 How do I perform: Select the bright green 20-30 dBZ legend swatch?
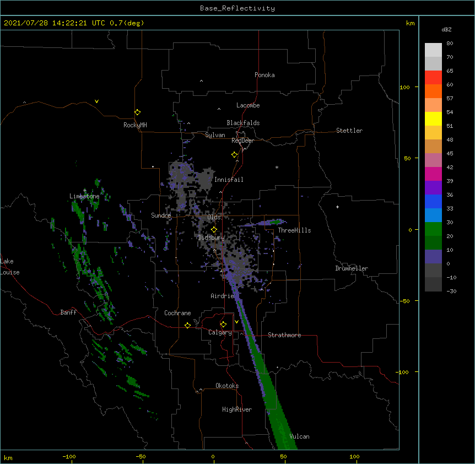pyautogui.click(x=433, y=229)
